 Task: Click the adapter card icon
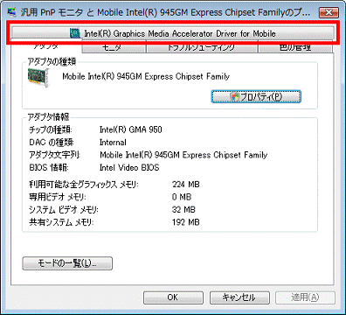[x=38, y=77]
